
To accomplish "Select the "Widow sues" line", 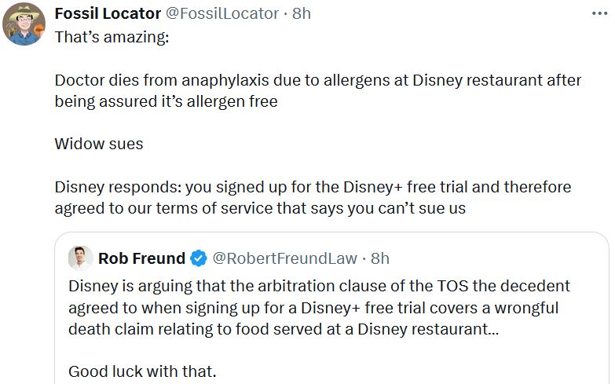I will tap(99, 144).
